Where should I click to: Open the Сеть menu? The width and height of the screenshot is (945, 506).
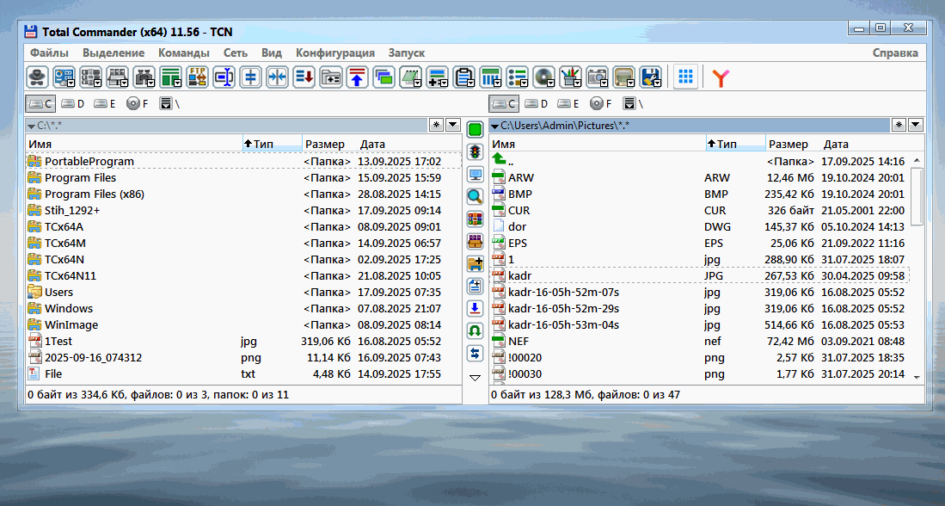point(236,53)
